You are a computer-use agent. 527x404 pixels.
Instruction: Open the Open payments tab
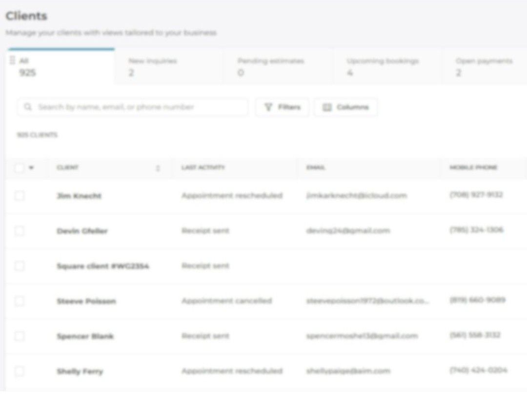pyautogui.click(x=486, y=66)
